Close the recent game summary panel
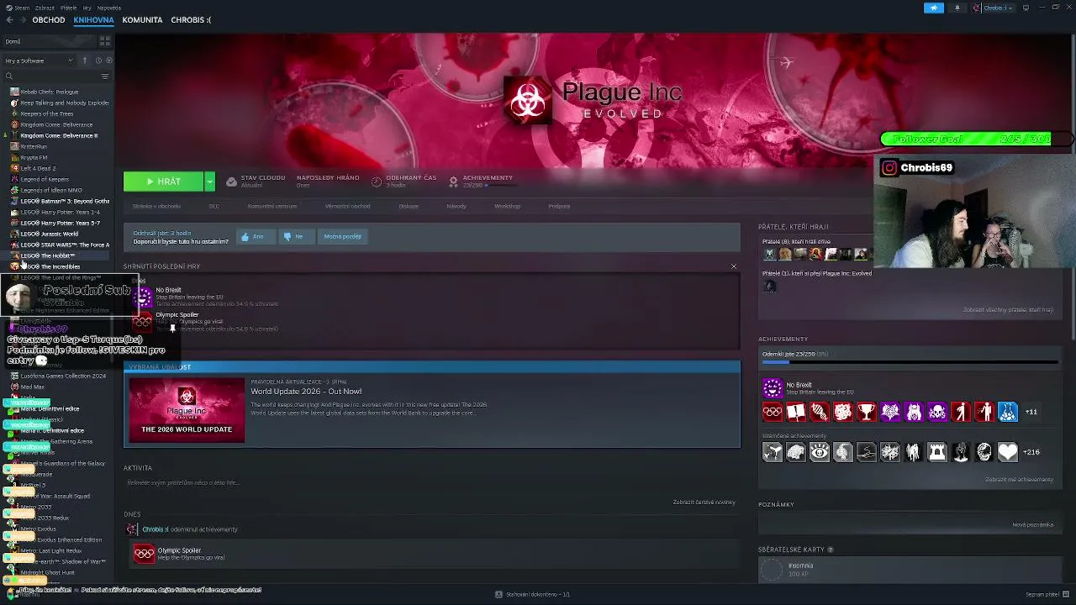 point(734,266)
